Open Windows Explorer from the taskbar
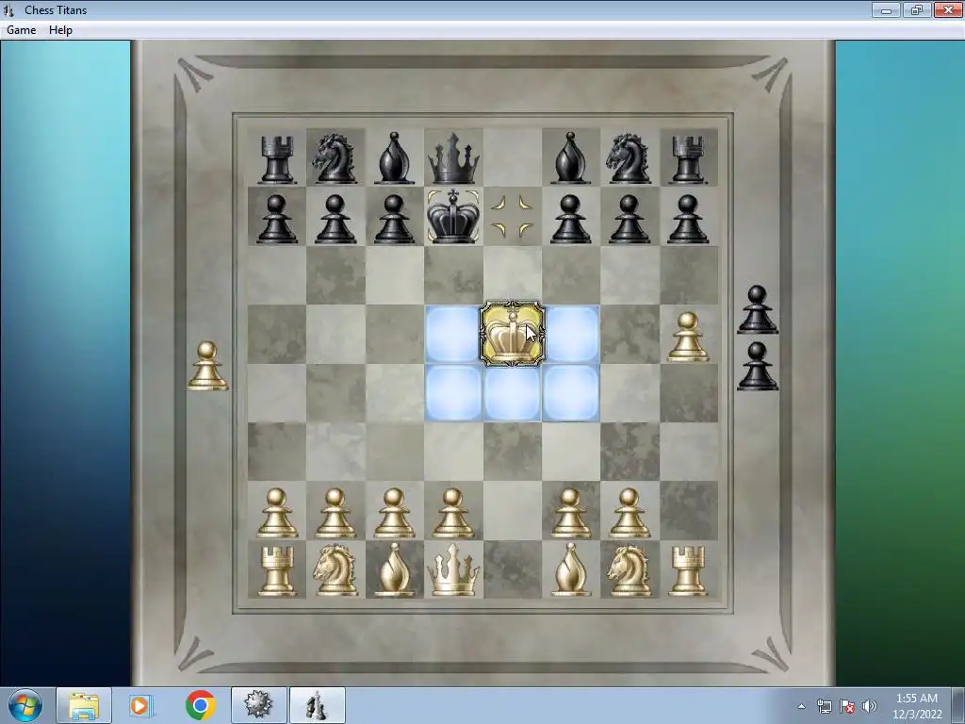 84,705
